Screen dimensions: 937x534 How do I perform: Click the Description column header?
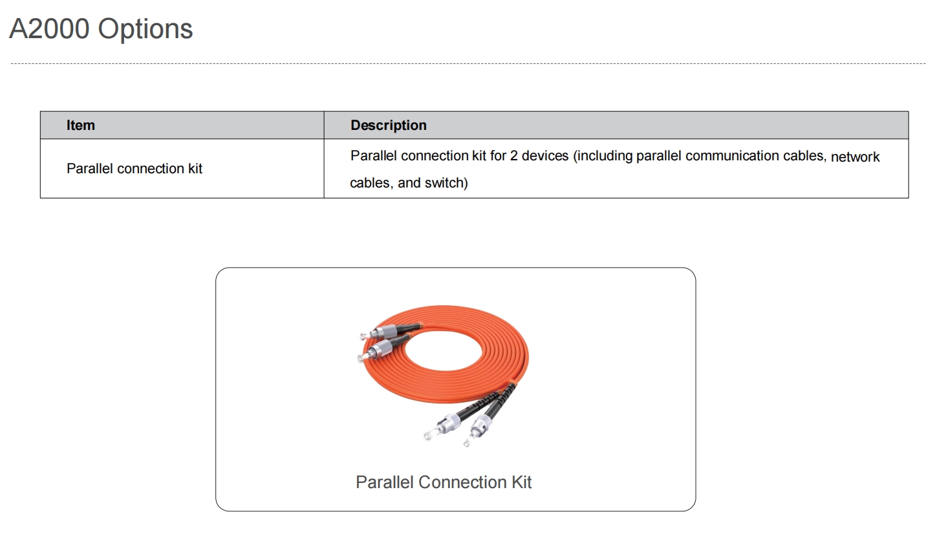389,125
